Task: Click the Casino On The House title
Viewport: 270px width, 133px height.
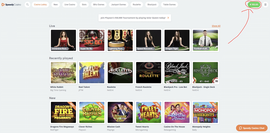Action: pyautogui.click(x=174, y=127)
